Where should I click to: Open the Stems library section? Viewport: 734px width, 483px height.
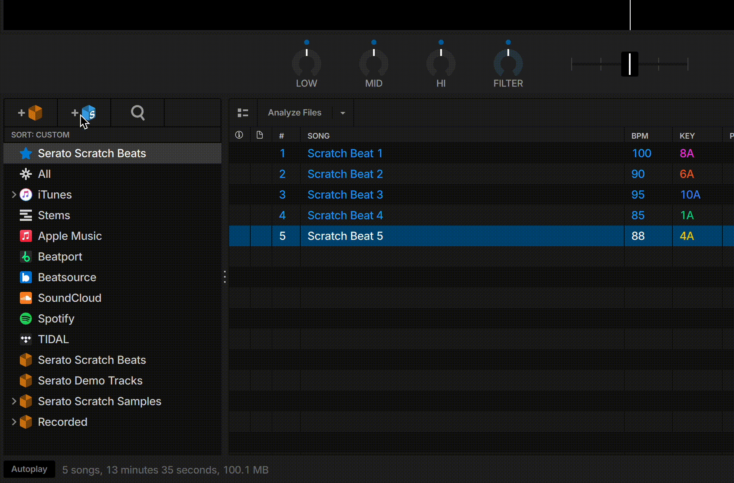112,215
